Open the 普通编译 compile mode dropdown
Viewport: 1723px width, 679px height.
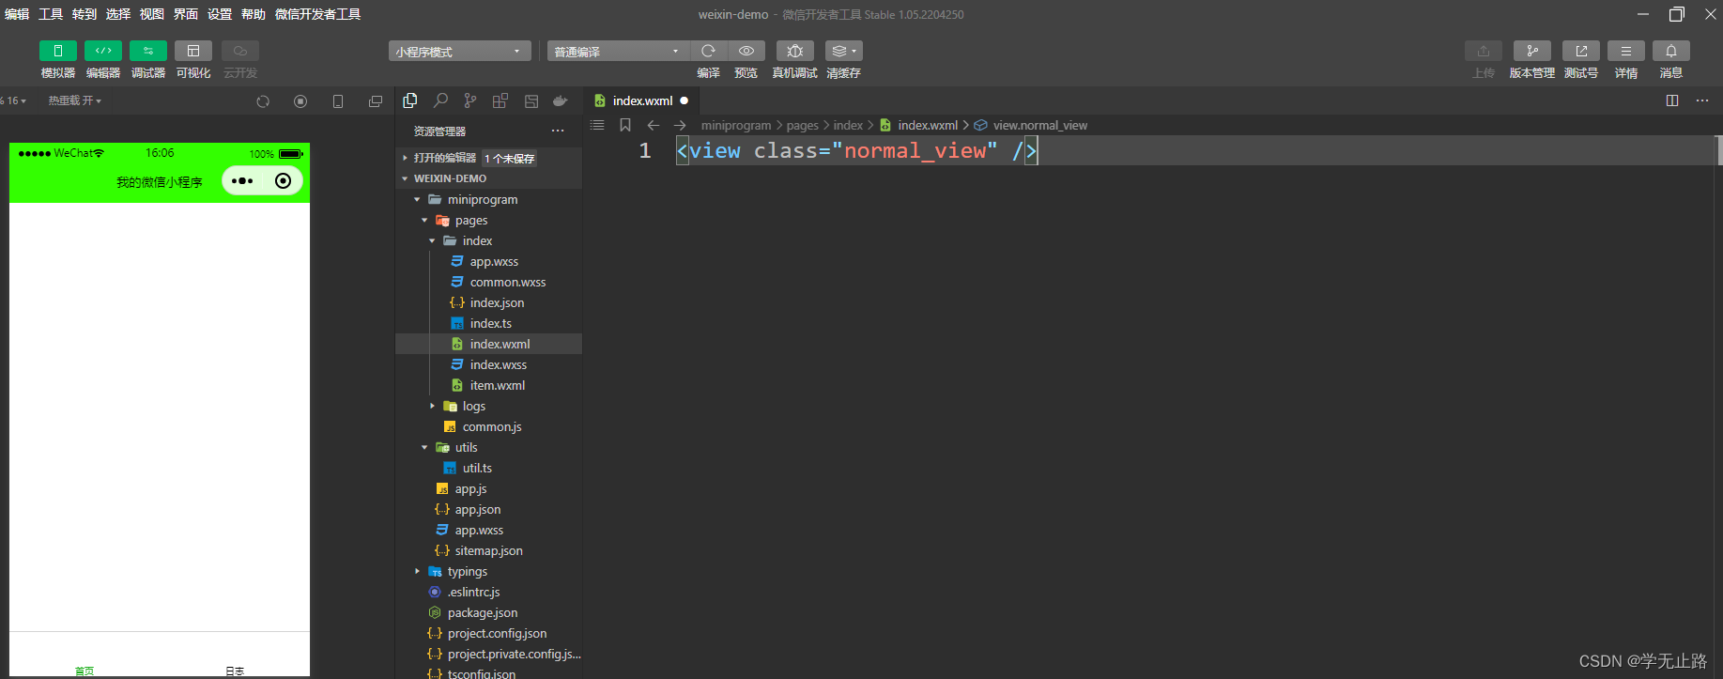pos(619,51)
